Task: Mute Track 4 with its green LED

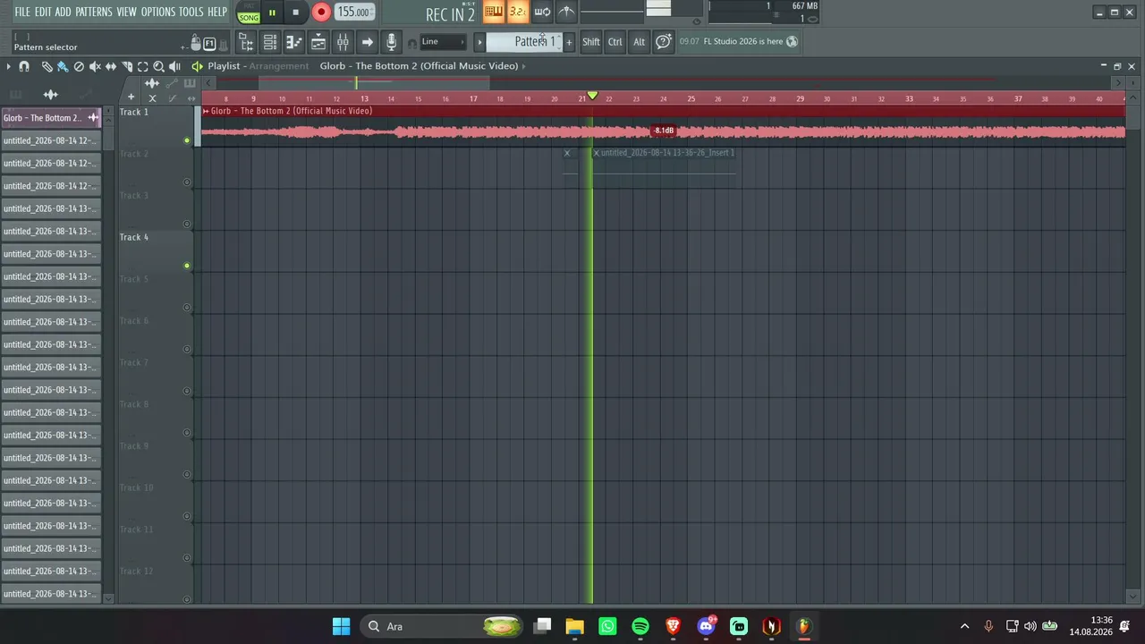Action: [187, 266]
